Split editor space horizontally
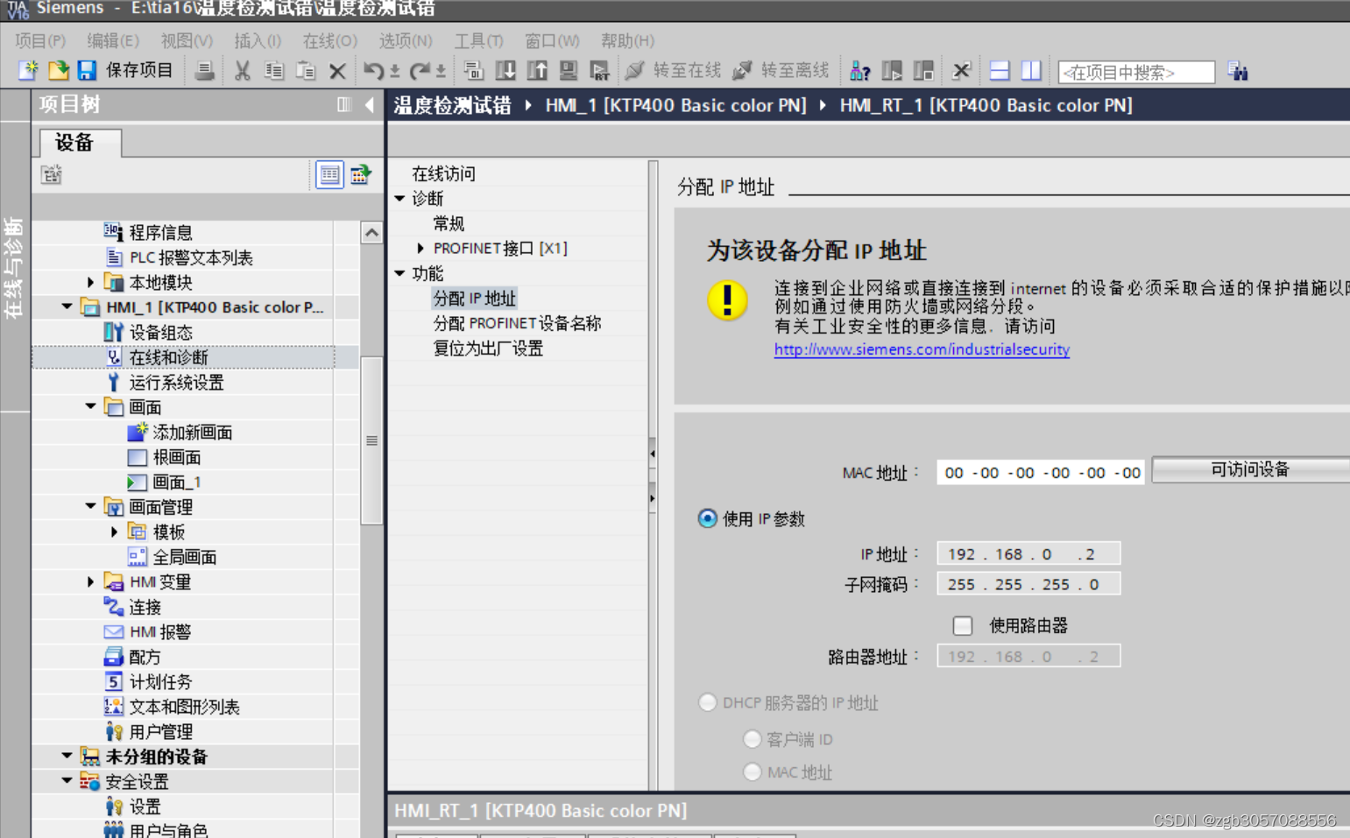1350x838 pixels. coord(1000,71)
